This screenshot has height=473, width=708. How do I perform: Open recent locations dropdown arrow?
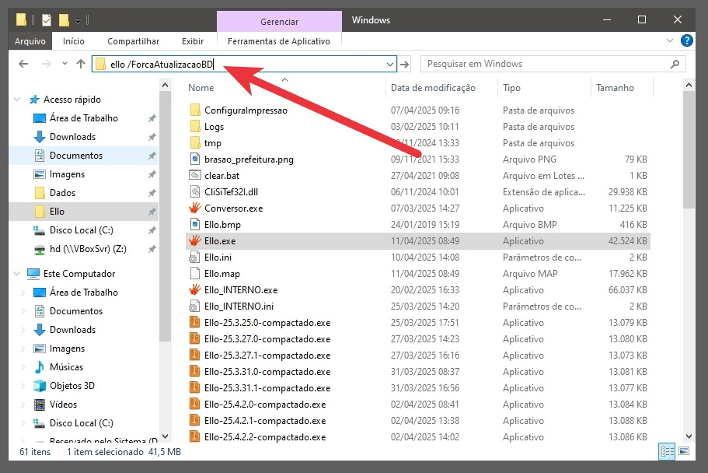[65, 64]
